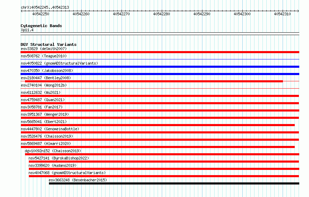Click ruler position 40542280
Screen dimensions: 309x197
point(161,14)
